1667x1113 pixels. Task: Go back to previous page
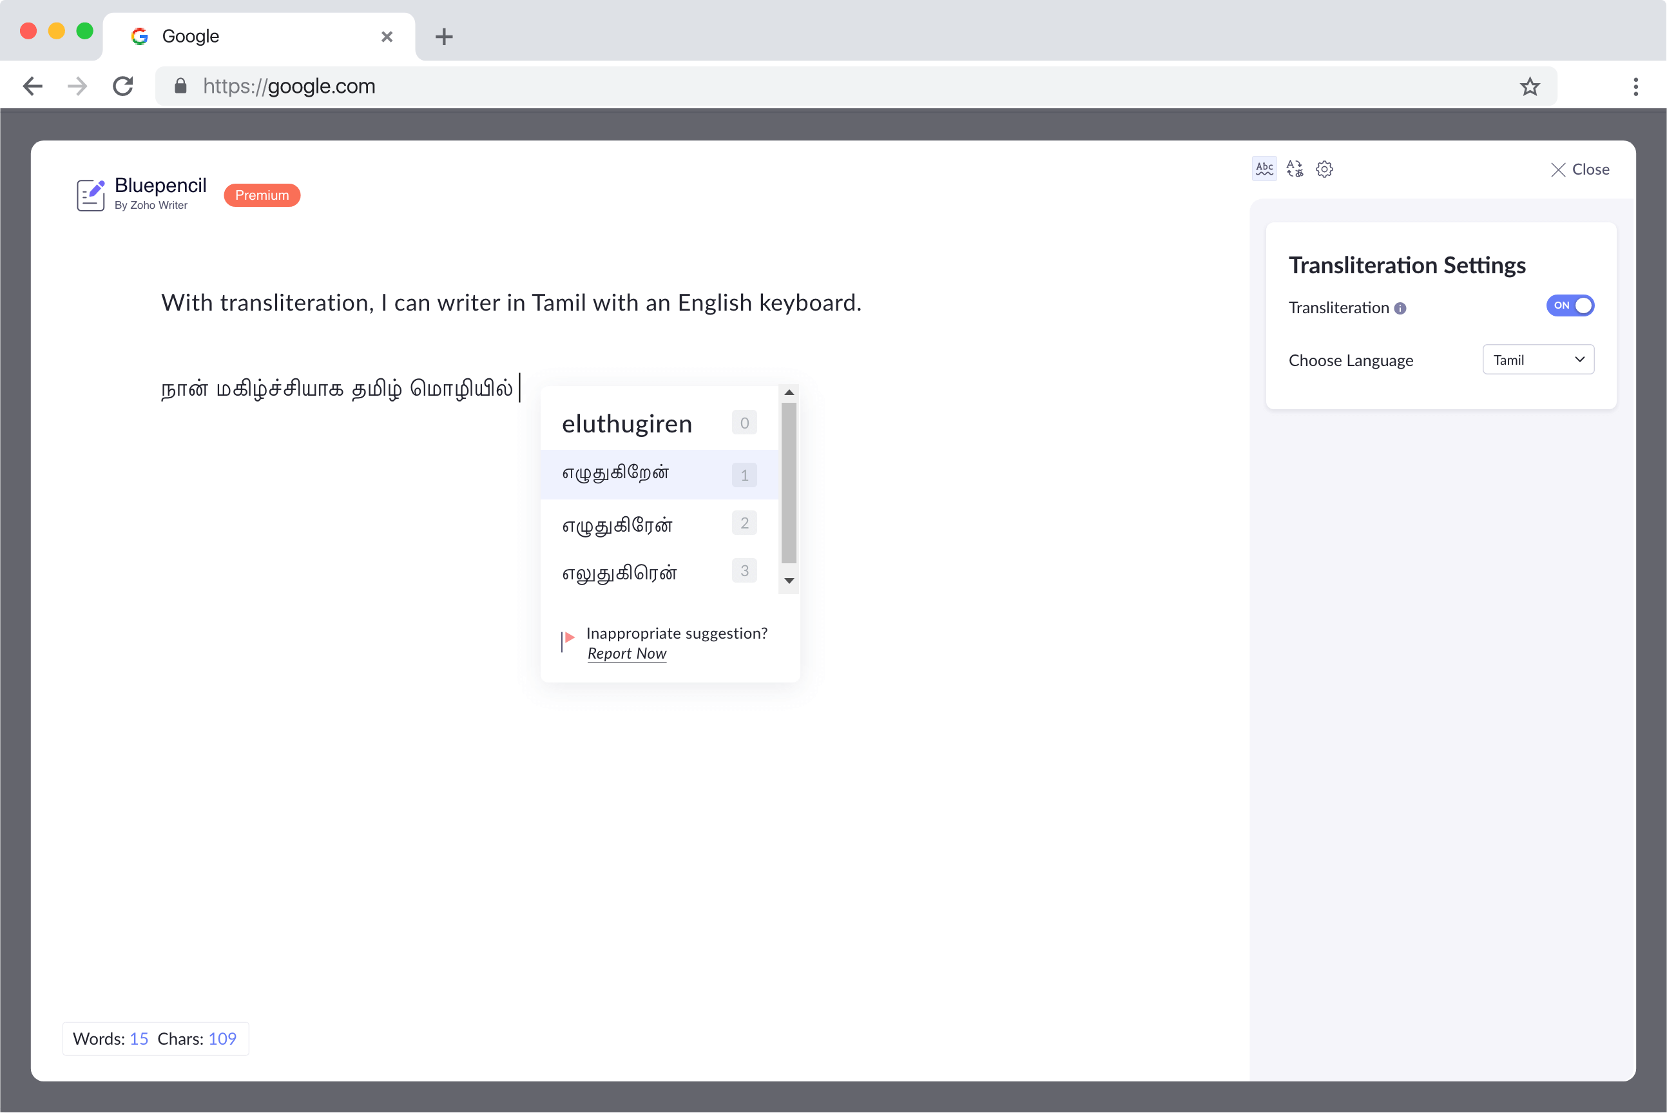tap(33, 86)
